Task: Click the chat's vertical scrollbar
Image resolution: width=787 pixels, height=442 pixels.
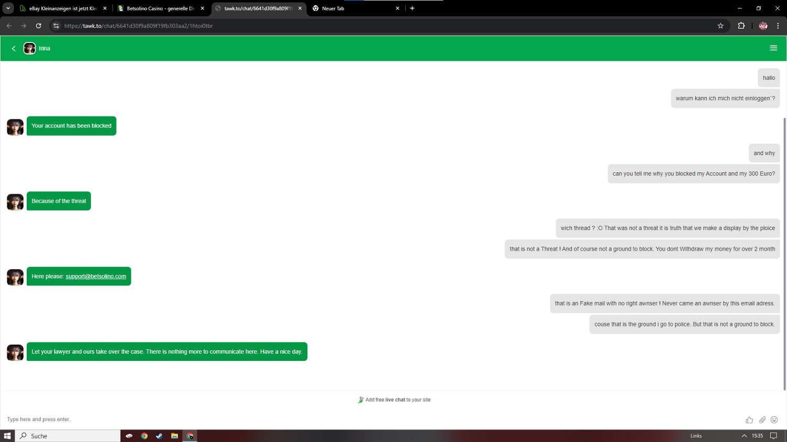Action: 784,251
